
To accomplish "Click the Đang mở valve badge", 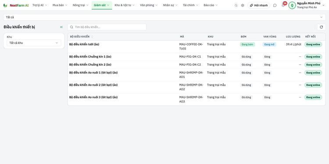I will coord(269,44).
